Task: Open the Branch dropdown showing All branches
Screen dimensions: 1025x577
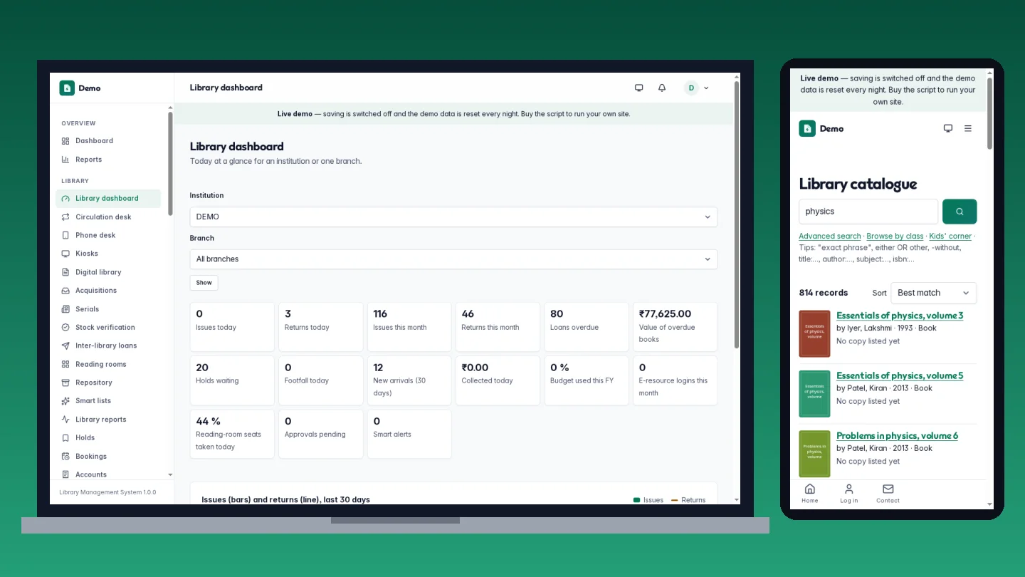Action: coord(453,259)
